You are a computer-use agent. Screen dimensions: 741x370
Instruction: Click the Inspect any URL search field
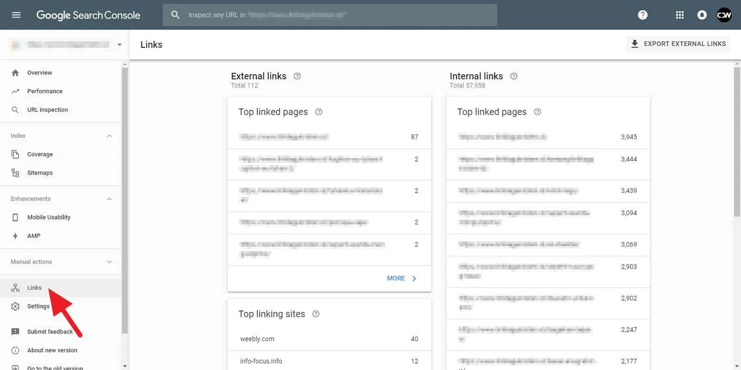click(330, 15)
